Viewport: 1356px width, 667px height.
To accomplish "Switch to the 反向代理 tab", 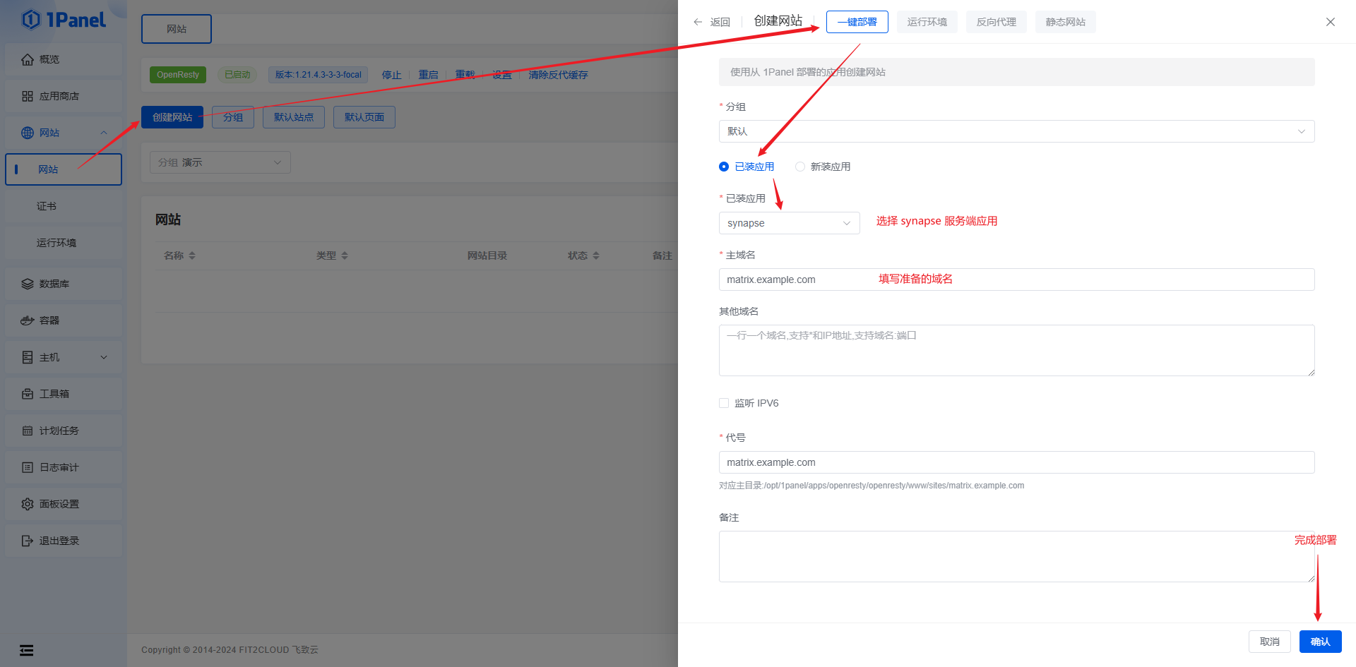I will point(996,22).
